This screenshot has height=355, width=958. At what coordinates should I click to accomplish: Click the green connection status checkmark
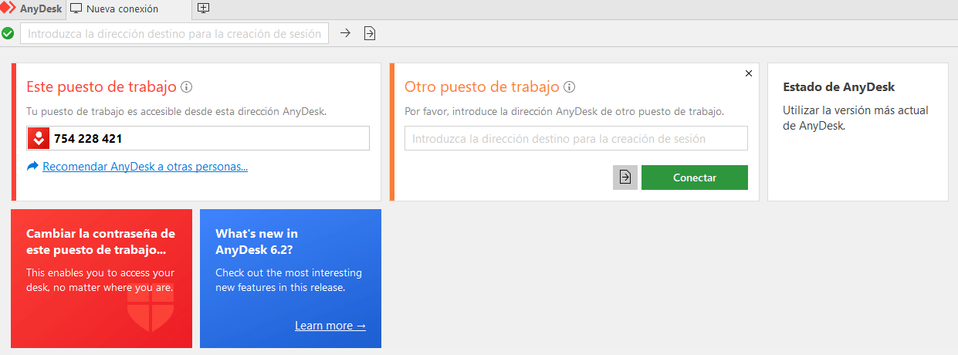[x=8, y=33]
